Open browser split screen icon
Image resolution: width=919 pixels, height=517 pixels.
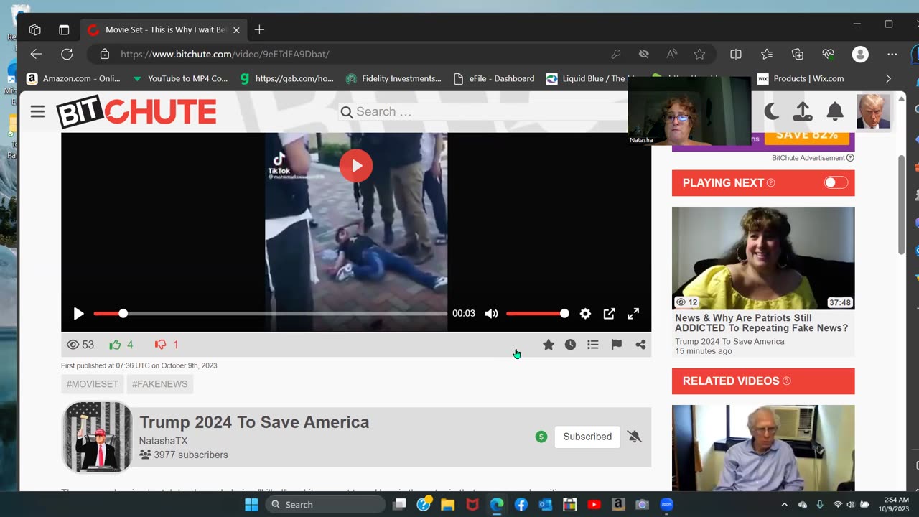pos(736,54)
